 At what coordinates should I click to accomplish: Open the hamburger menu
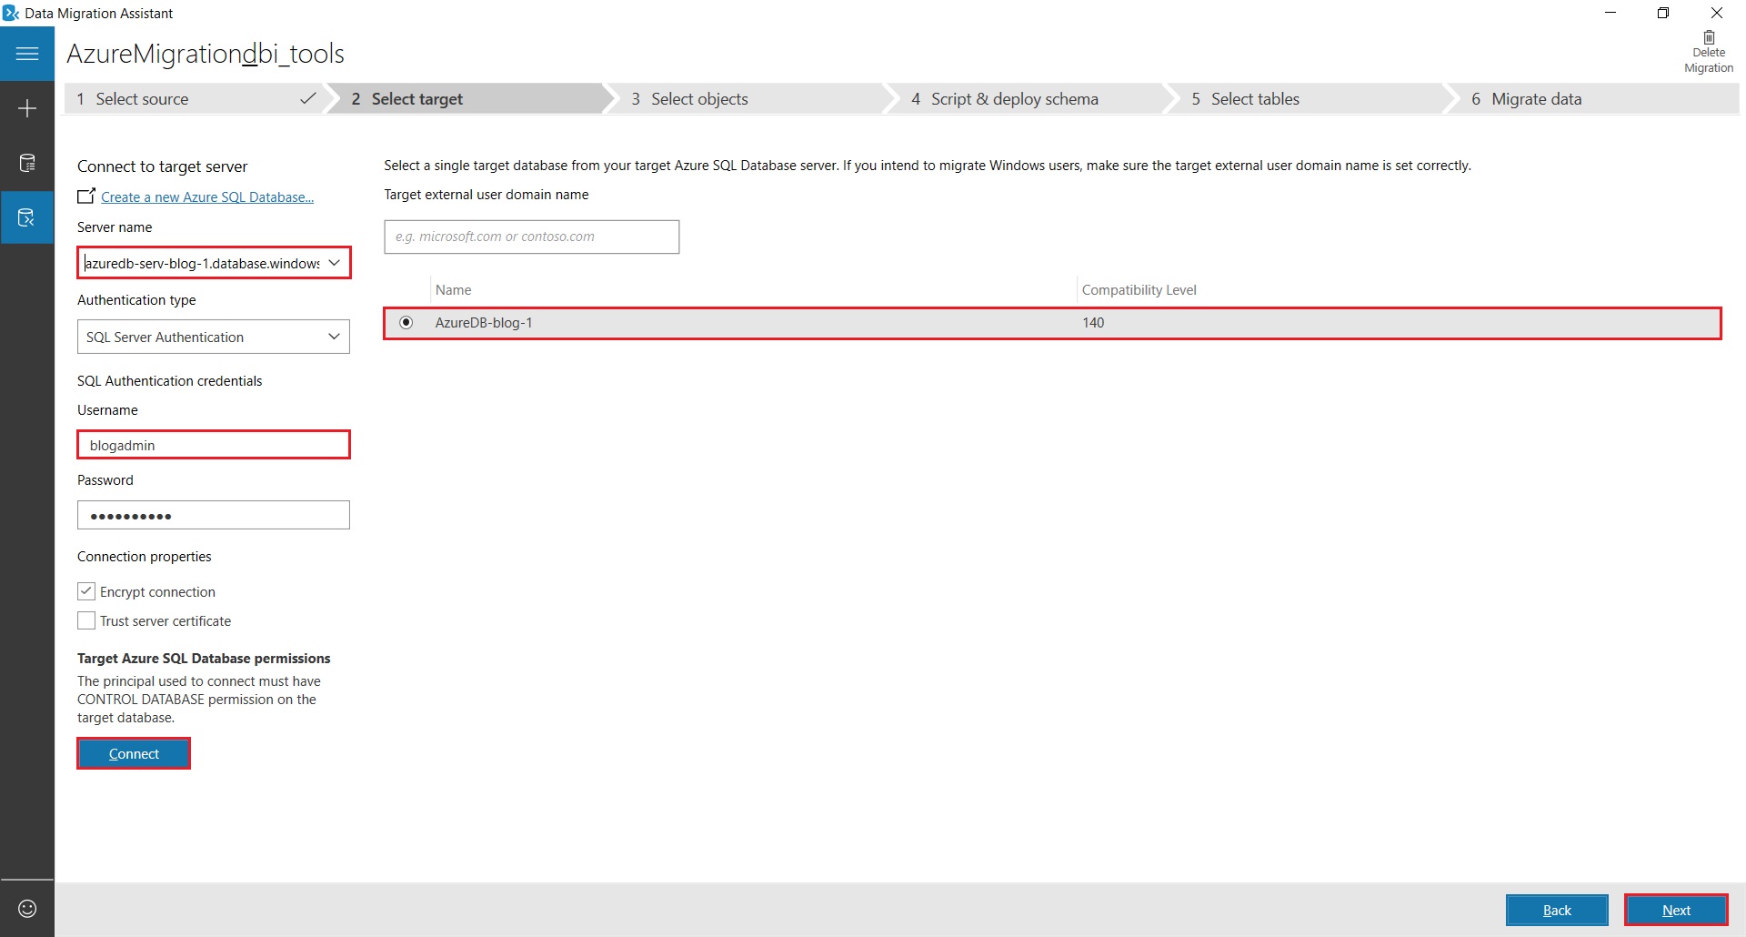(27, 54)
